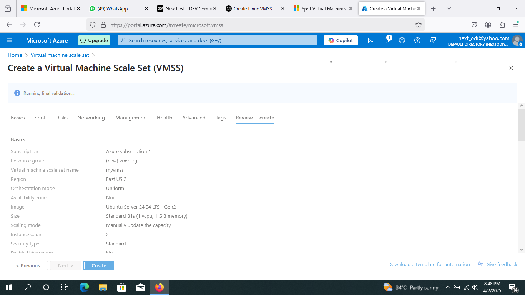Image resolution: width=525 pixels, height=295 pixels.
Task: Open the Mail app from the taskbar
Action: point(140,287)
